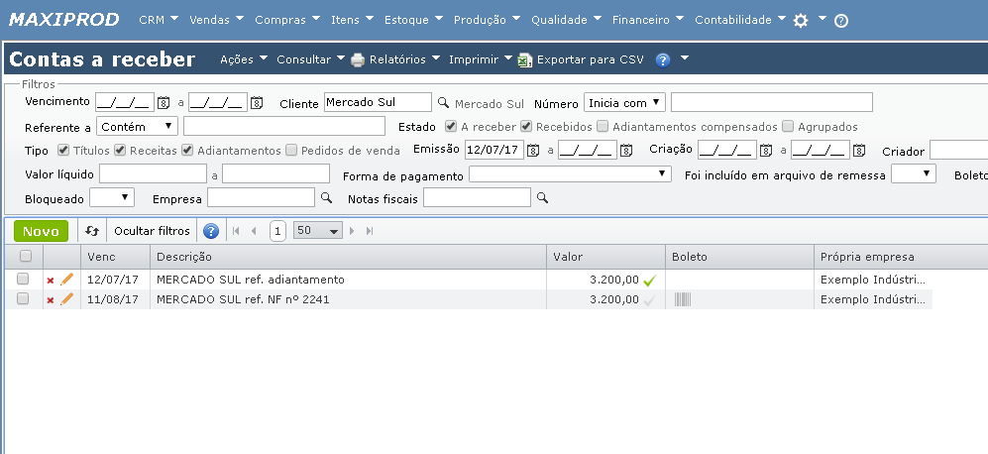Select the NF nº 2241 row checkbox

point(23,298)
